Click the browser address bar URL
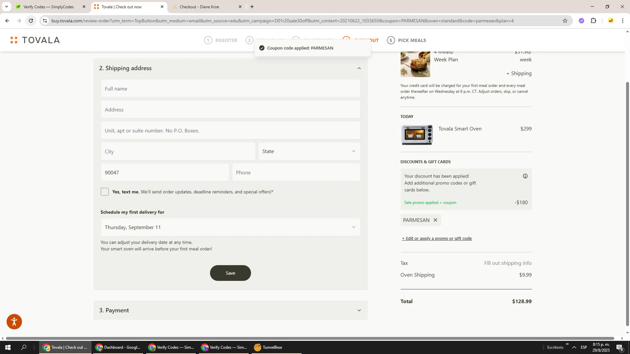 point(282,21)
